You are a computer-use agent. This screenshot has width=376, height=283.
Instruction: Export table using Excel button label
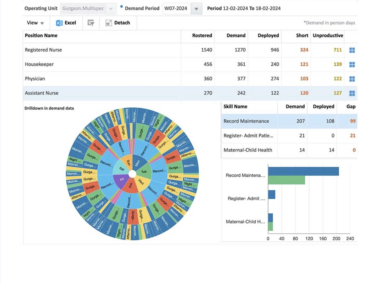(x=70, y=23)
